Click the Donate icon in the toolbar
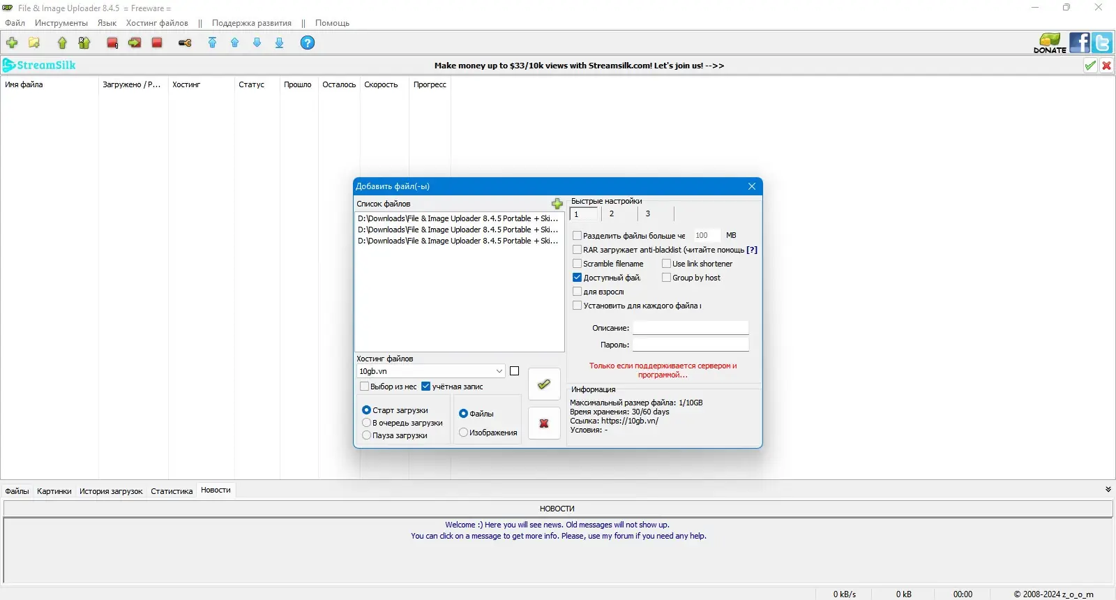The image size is (1116, 600). [x=1050, y=43]
